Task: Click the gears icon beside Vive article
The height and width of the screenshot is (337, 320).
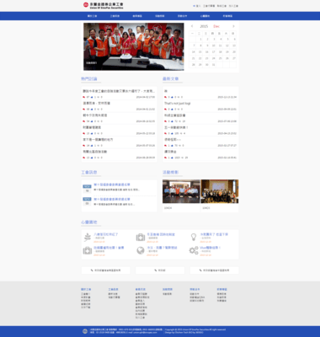Action: (194, 250)
